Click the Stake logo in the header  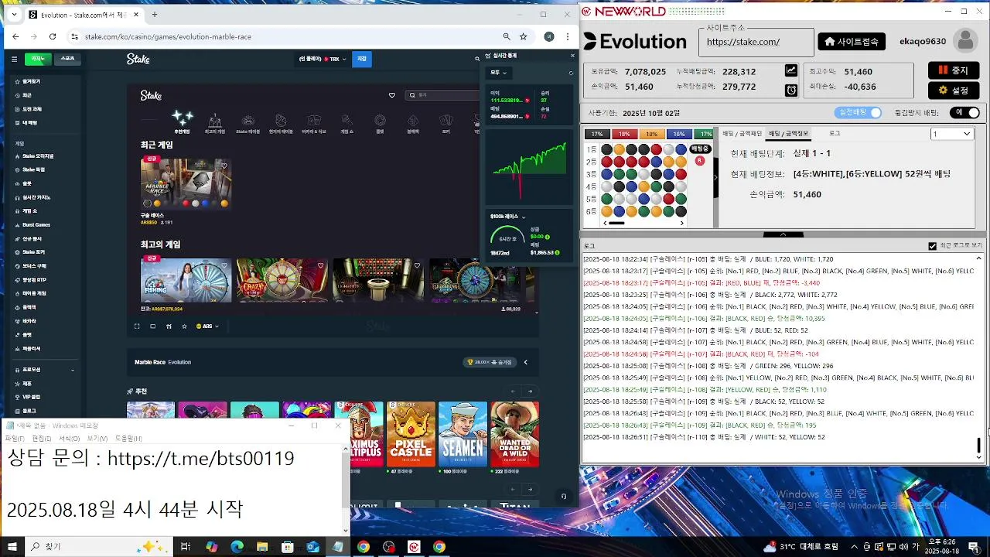(138, 59)
